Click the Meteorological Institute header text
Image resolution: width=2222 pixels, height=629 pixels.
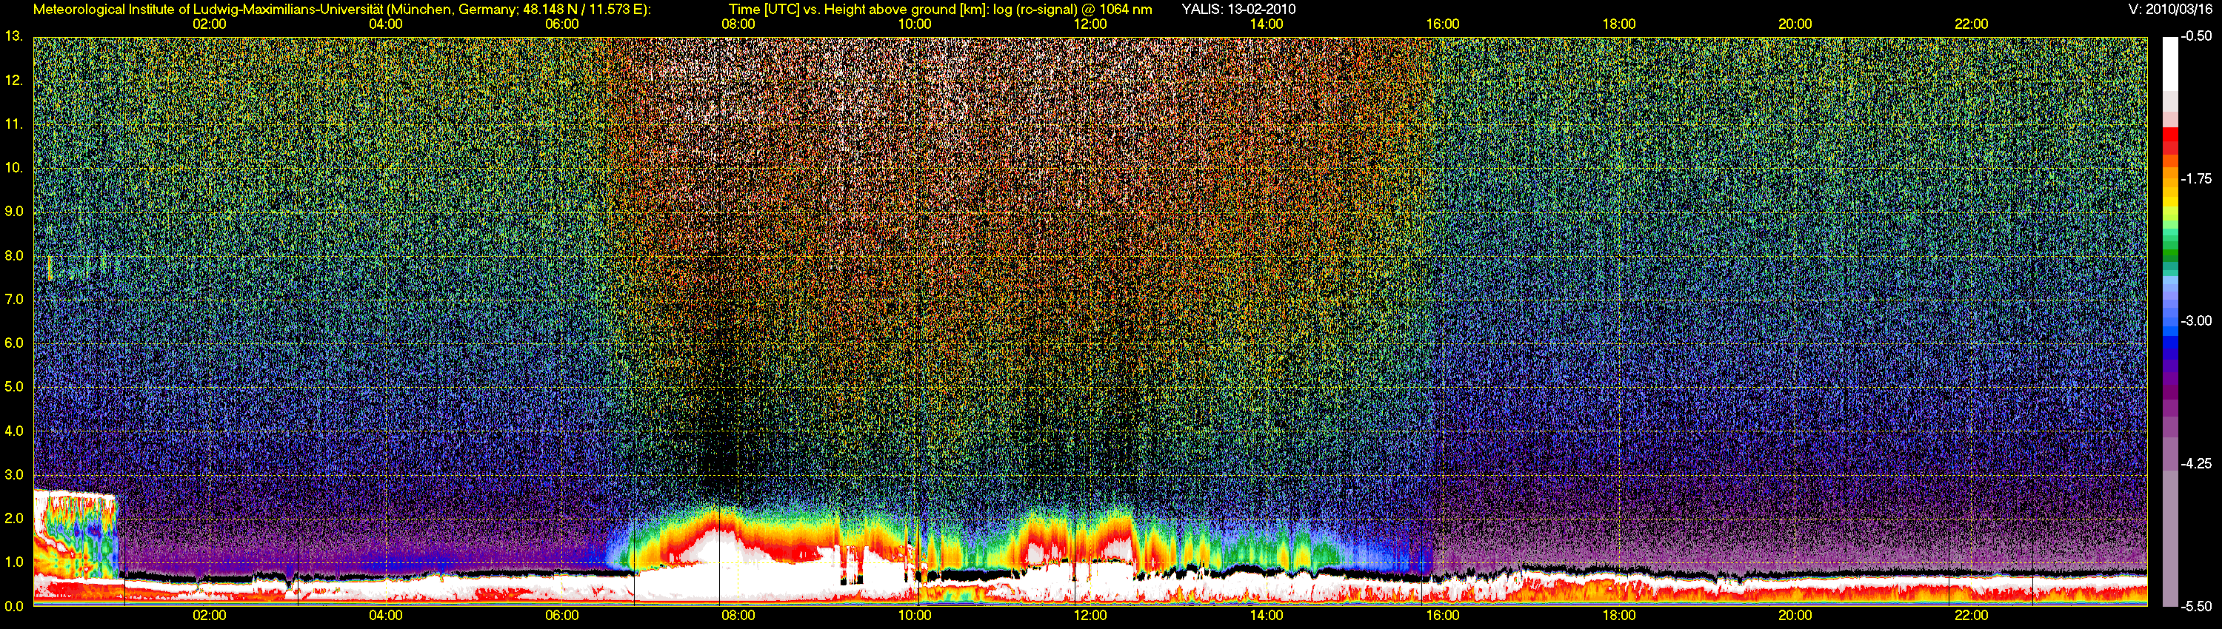point(341,10)
